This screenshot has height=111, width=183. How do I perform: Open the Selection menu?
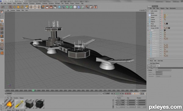pos(20,3)
